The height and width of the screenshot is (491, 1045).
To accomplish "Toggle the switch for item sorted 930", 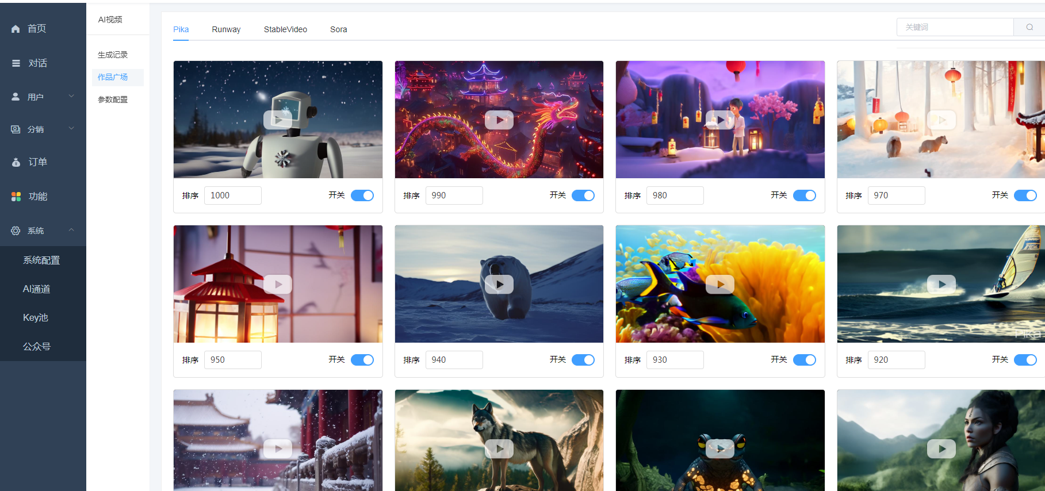I will click(x=805, y=360).
